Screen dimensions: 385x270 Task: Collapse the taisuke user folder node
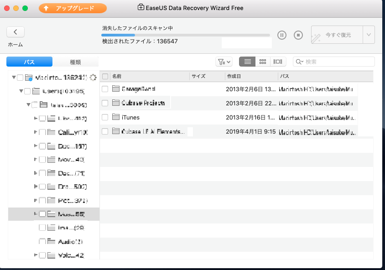coord(29,105)
